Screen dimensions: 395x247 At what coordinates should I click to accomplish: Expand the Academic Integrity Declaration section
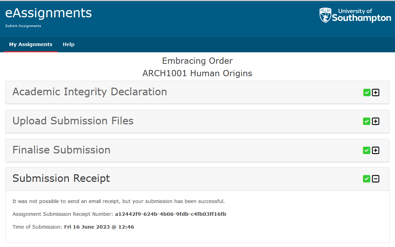tap(376, 92)
